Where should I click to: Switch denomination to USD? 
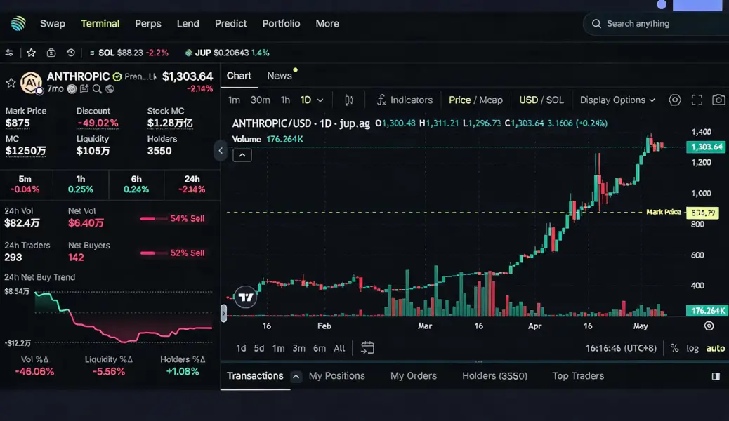[x=528, y=100]
